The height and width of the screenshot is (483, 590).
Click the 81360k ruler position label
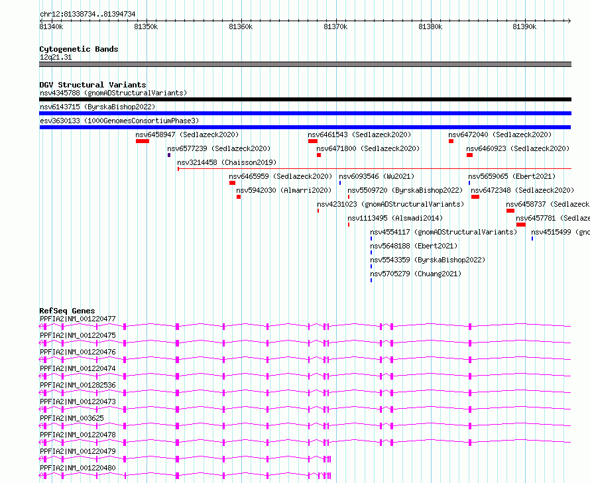coord(241,27)
